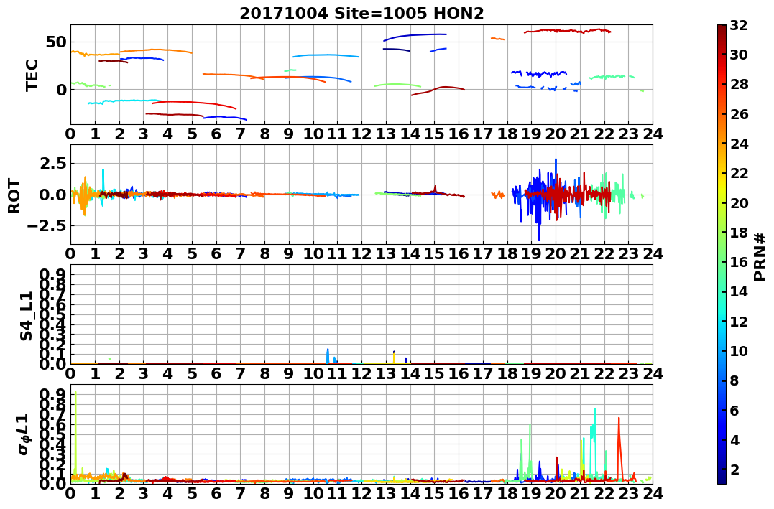Select colorbar tick label "24"
774x509 pixels.
[739, 144]
